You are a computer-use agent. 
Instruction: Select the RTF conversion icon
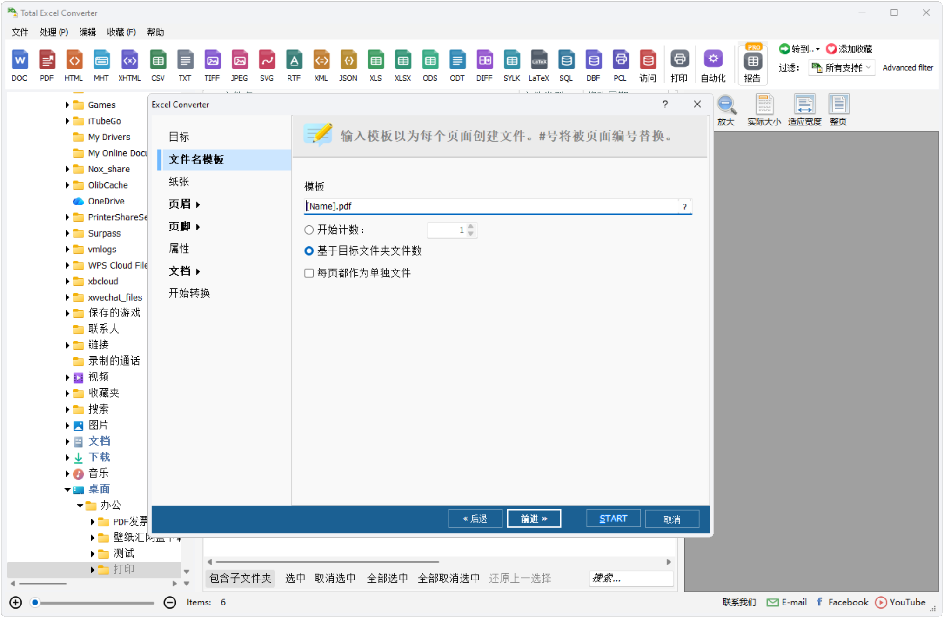point(294,65)
